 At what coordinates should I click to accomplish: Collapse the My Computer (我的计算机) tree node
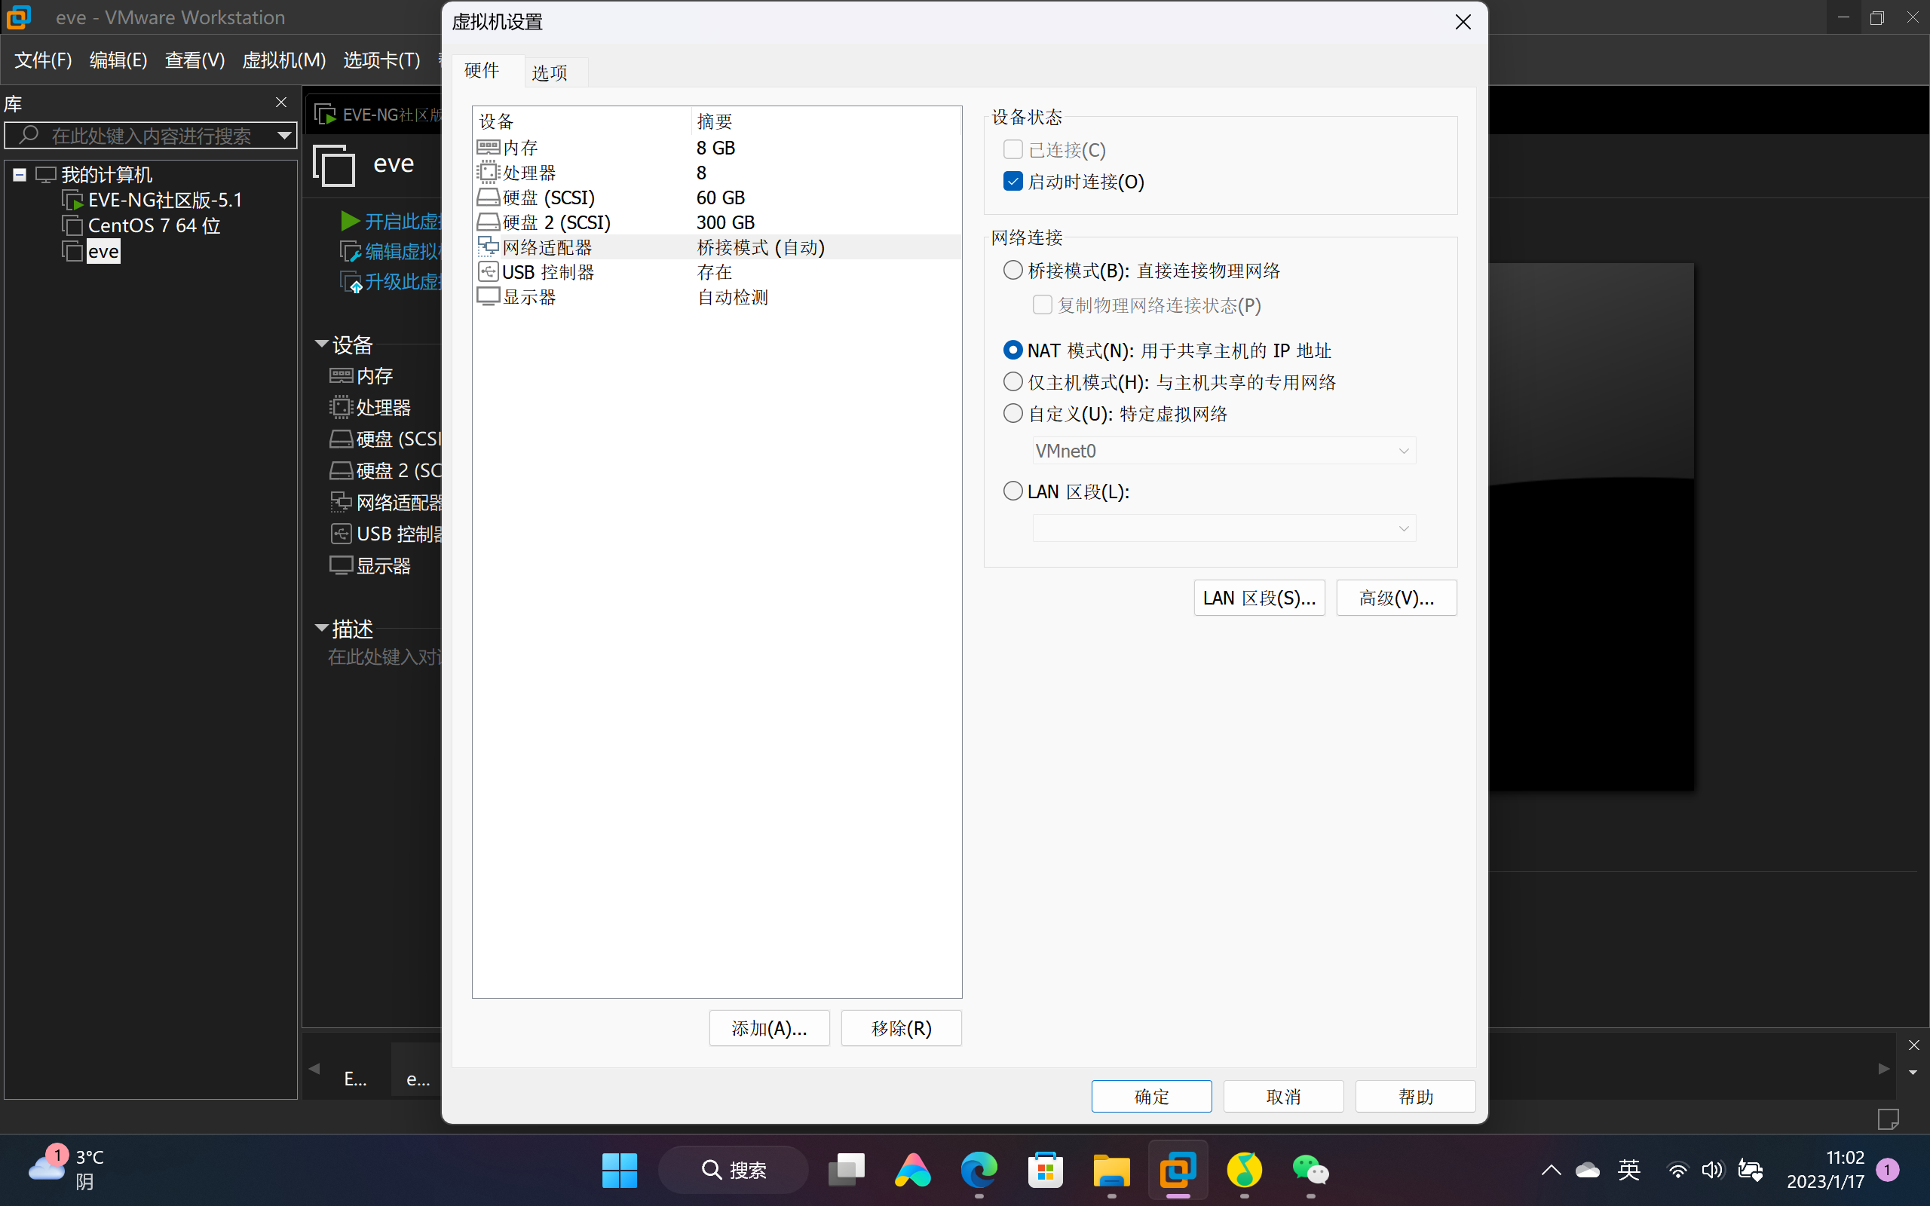click(x=20, y=175)
